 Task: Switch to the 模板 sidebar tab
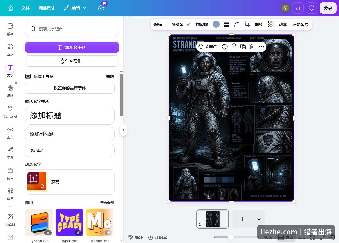pyautogui.click(x=10, y=29)
